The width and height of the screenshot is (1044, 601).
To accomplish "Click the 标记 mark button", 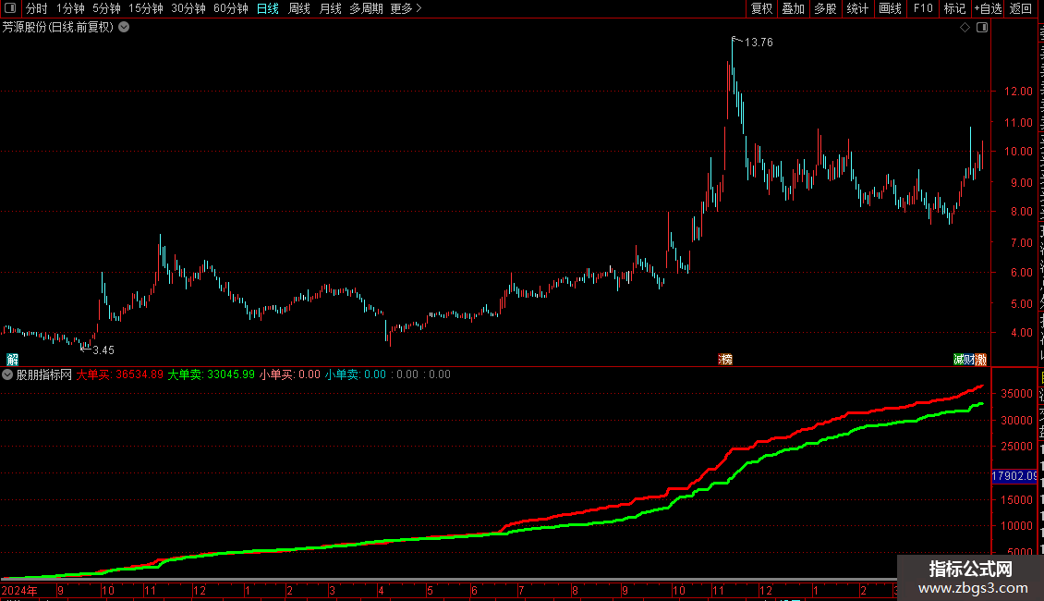I will [x=954, y=8].
